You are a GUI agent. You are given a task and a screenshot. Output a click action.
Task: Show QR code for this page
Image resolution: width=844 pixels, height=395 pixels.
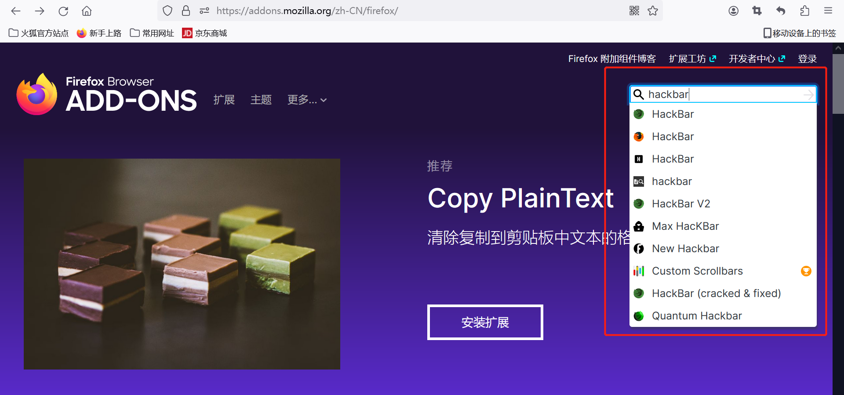click(x=634, y=11)
